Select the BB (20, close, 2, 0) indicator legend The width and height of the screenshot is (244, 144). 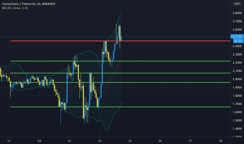(15, 8)
